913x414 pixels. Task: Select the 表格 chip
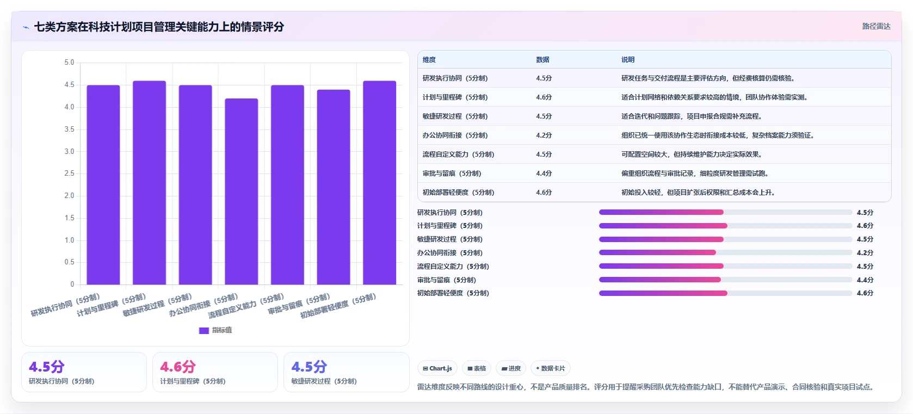pos(477,368)
